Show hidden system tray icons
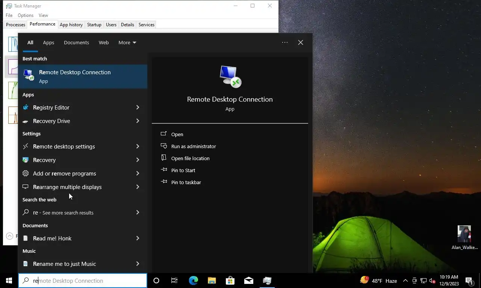 click(x=405, y=280)
